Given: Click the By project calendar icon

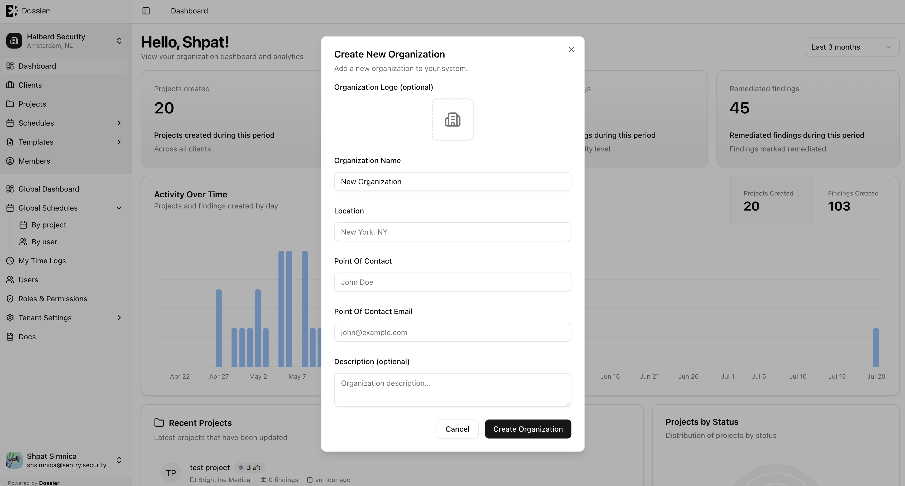Looking at the screenshot, I should [23, 225].
